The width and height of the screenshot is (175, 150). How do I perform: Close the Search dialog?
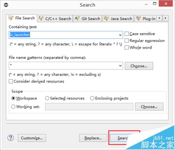(166, 4)
